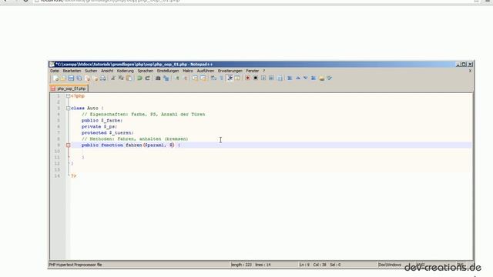Open the Makro menu

coord(188,71)
